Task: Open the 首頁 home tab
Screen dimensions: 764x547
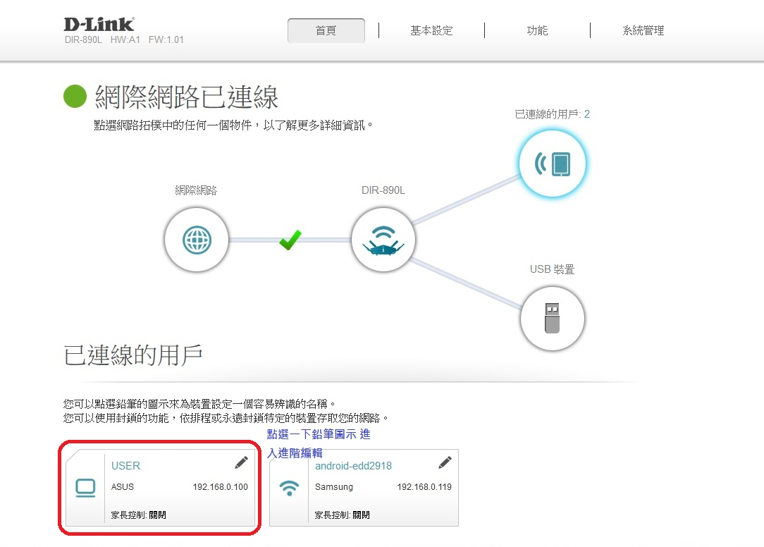Action: [326, 31]
